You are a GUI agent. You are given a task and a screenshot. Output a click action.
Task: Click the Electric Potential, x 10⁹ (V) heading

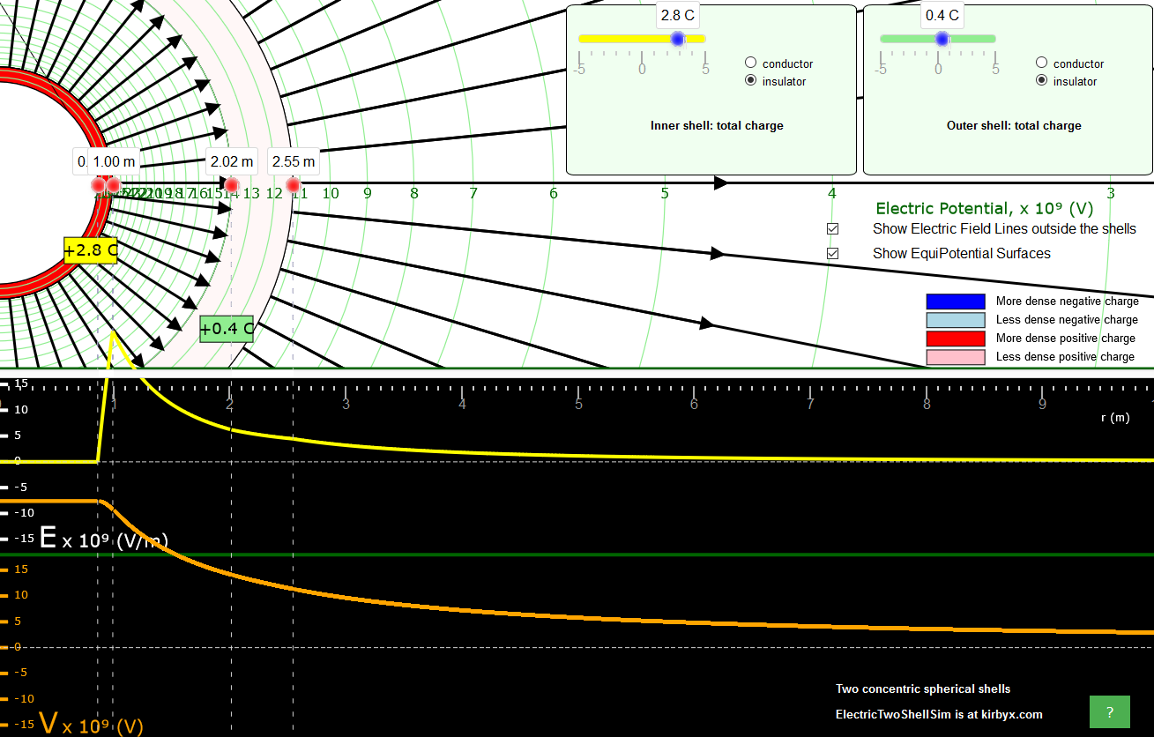[986, 208]
